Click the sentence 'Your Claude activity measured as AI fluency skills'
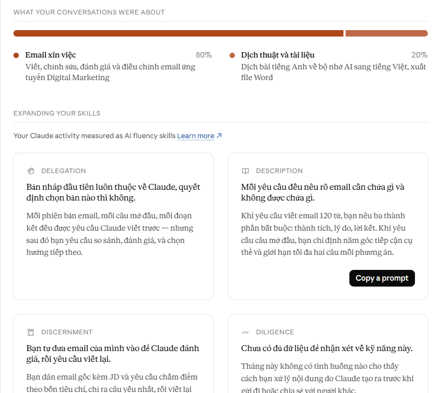437x393 pixels. coord(95,135)
